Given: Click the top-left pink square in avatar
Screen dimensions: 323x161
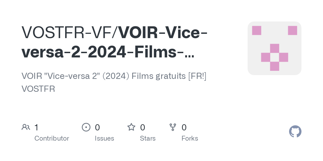Looking at the screenshot, I should point(257,30).
